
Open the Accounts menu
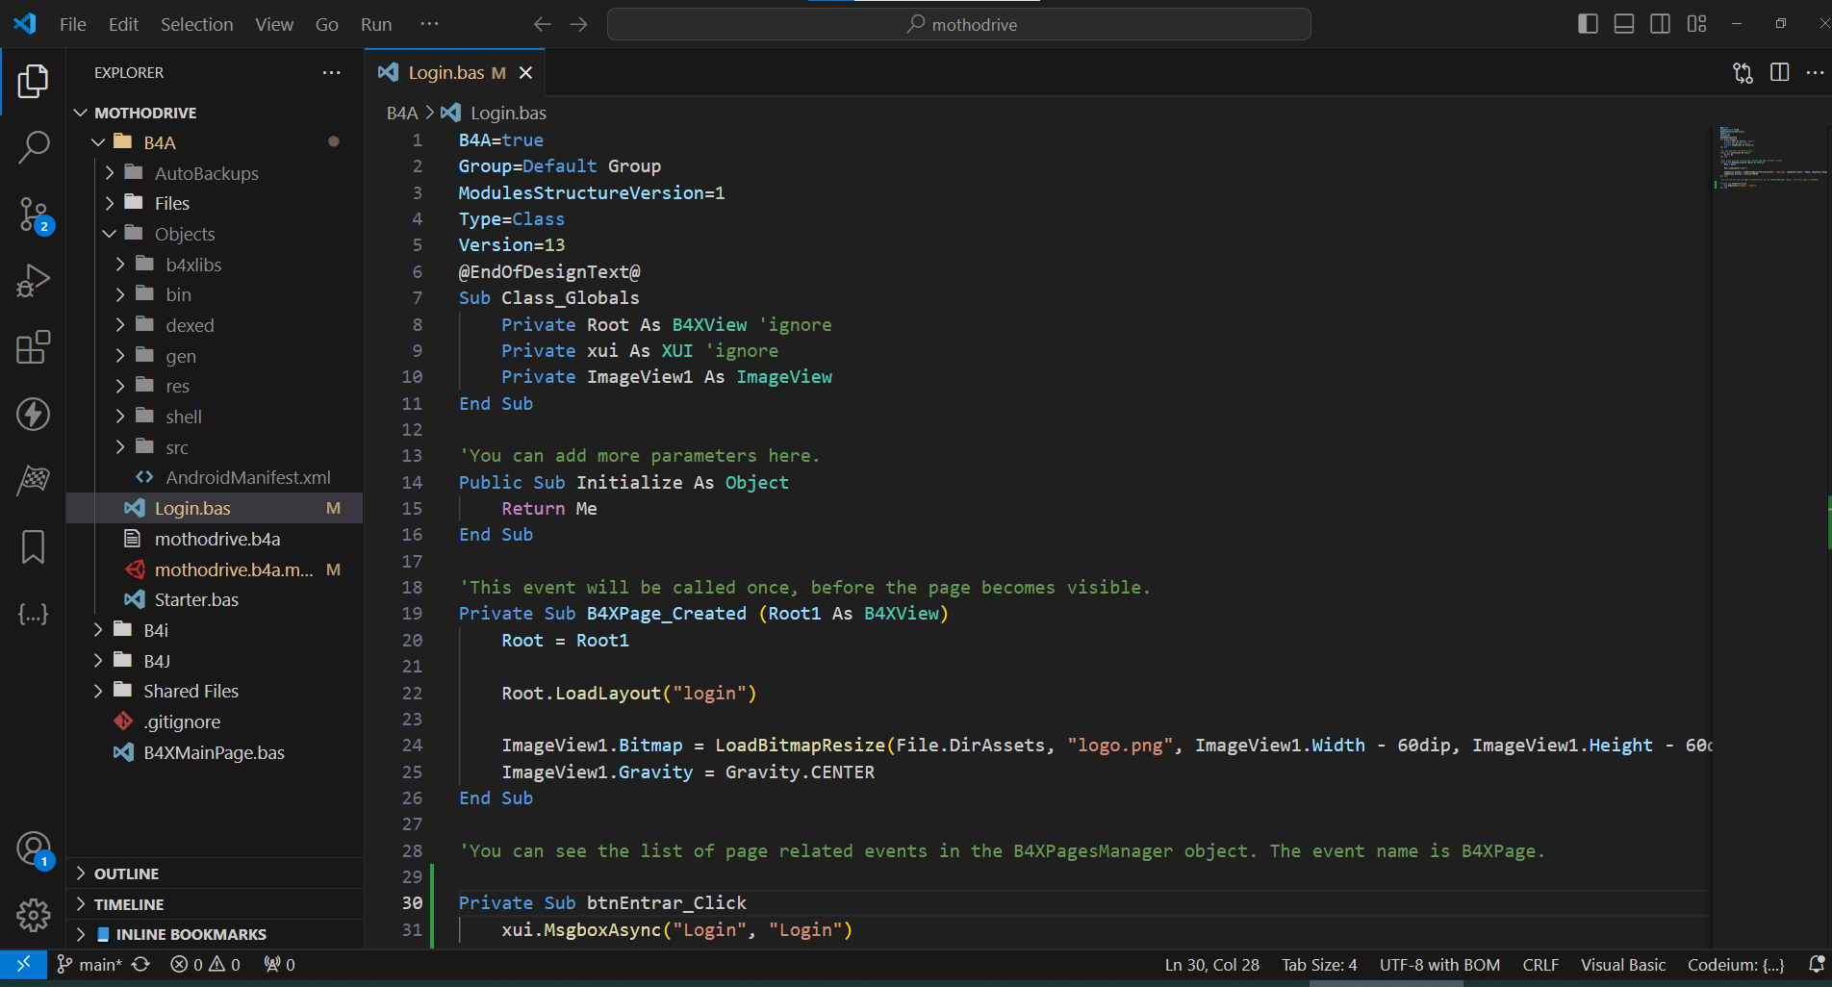coord(33,849)
